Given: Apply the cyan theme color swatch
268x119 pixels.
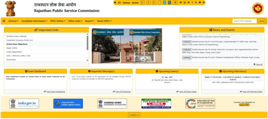Looking at the screenshot, I should click(164, 3).
